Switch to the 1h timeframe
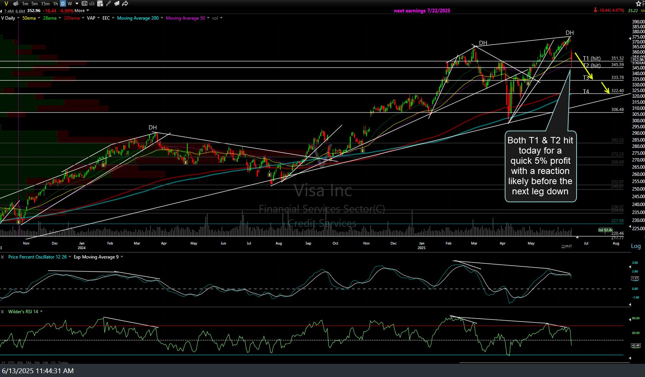The width and height of the screenshot is (645, 377). 56,3
